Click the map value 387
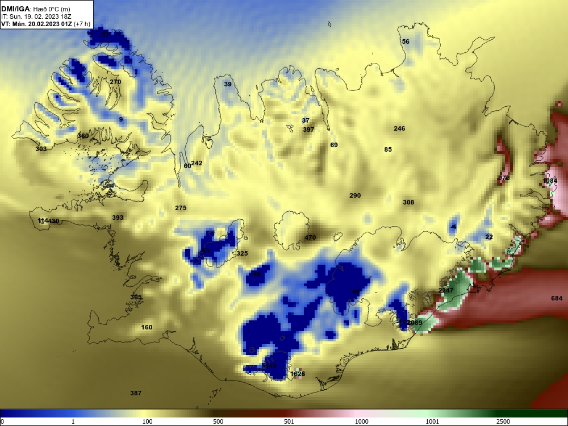Viewport: 568px width, 426px height. click(136, 393)
